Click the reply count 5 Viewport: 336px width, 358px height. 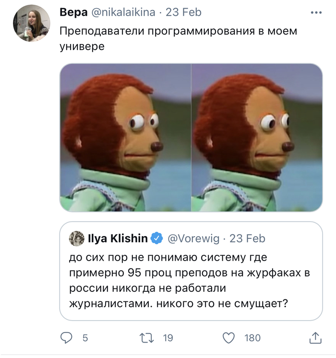(x=85, y=338)
